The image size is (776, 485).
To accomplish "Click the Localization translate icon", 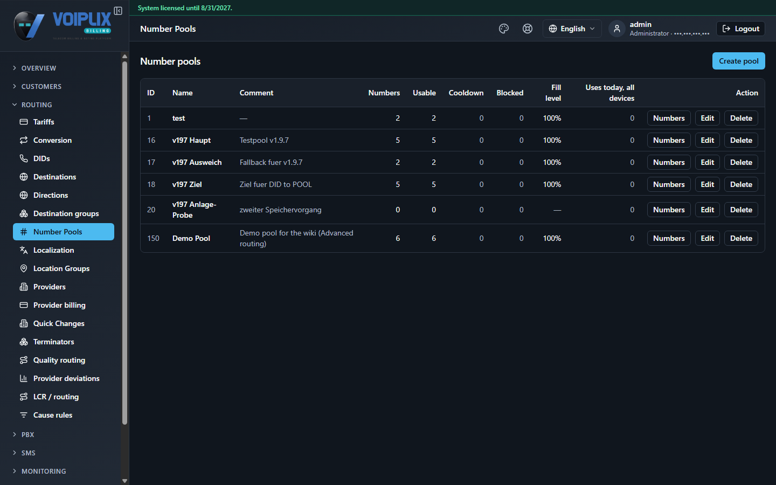I will pos(24,250).
